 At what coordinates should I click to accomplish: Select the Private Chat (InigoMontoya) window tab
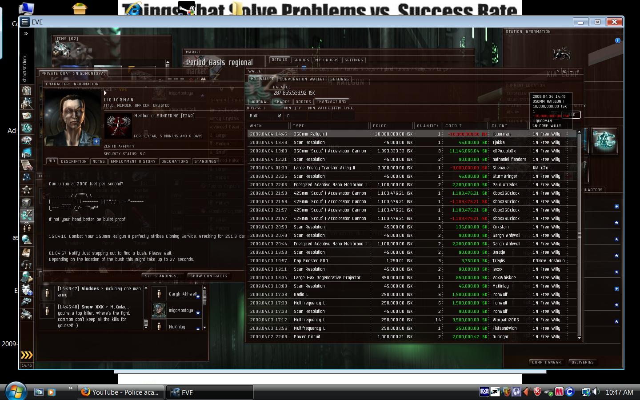(73, 73)
